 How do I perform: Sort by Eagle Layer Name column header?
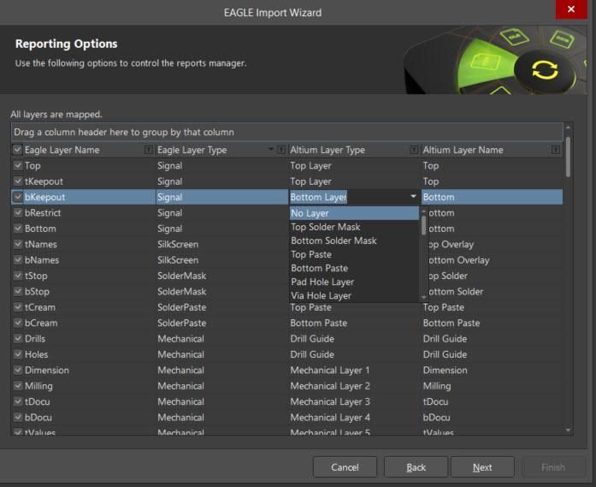(62, 150)
